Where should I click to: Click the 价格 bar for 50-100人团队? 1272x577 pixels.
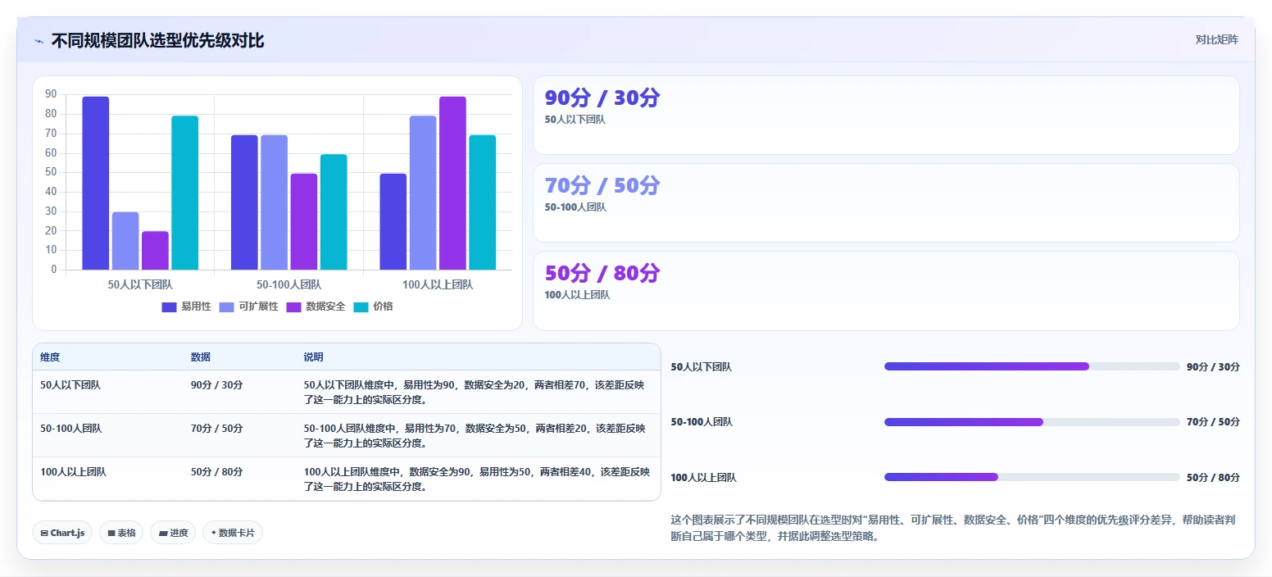coord(334,212)
